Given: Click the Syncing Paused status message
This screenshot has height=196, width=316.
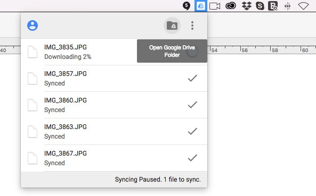Looking at the screenshot, I should pyautogui.click(x=158, y=180).
